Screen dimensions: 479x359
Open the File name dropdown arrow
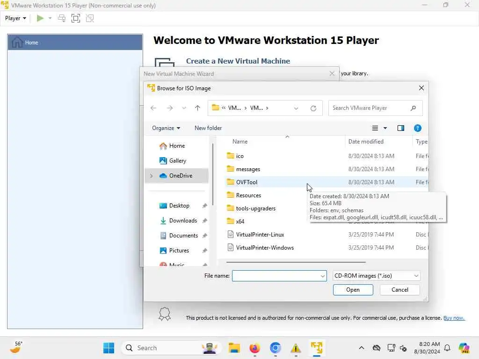click(323, 276)
